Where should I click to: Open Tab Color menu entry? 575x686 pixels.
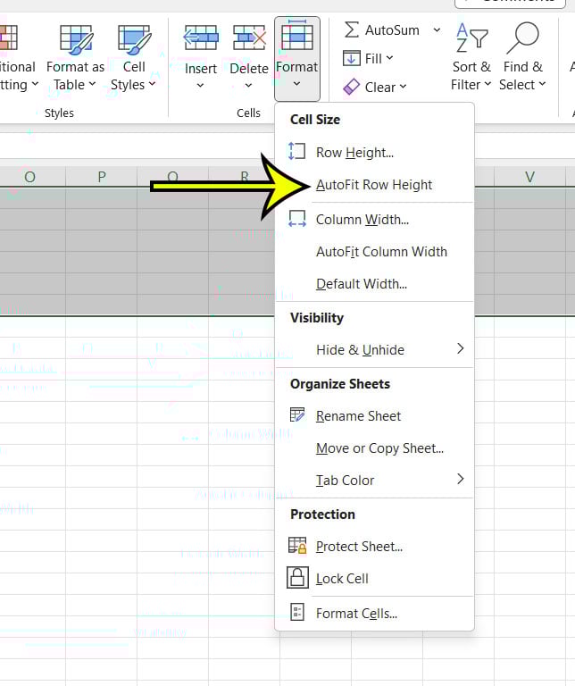click(x=375, y=480)
